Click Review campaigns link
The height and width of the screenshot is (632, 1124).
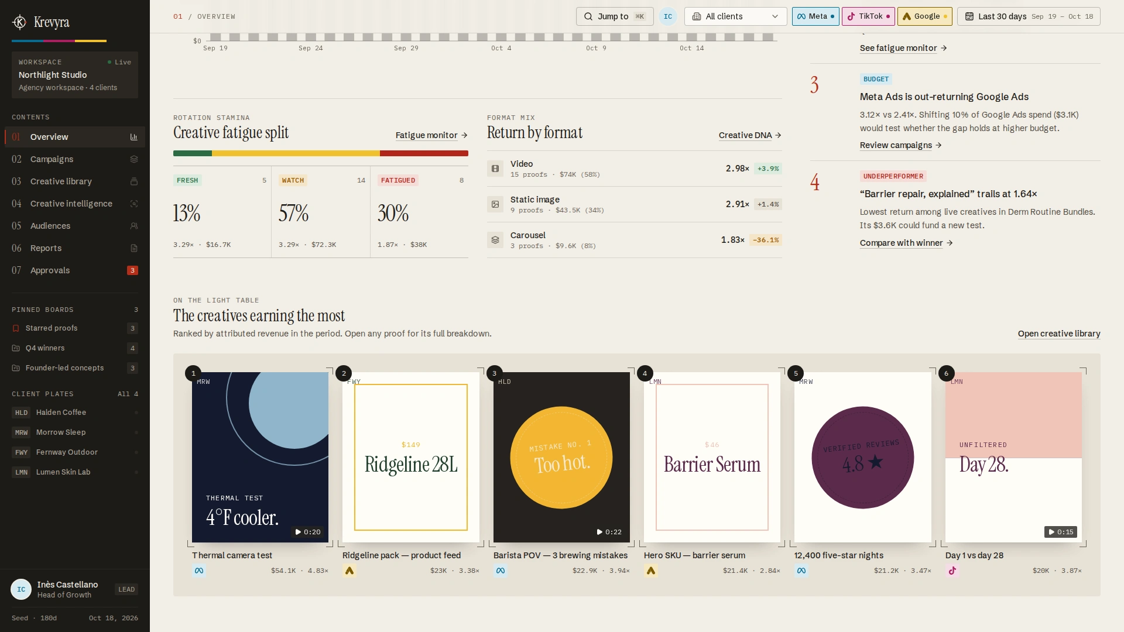pyautogui.click(x=900, y=145)
